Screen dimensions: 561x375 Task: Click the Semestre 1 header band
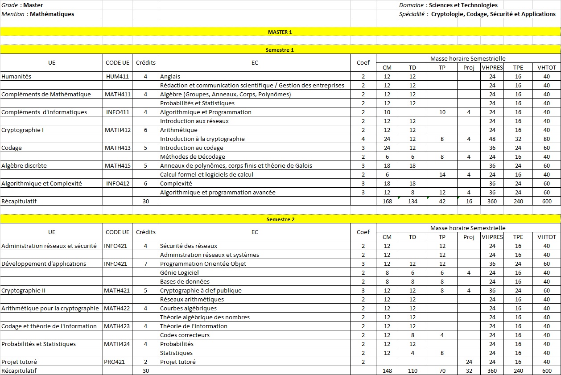point(280,49)
